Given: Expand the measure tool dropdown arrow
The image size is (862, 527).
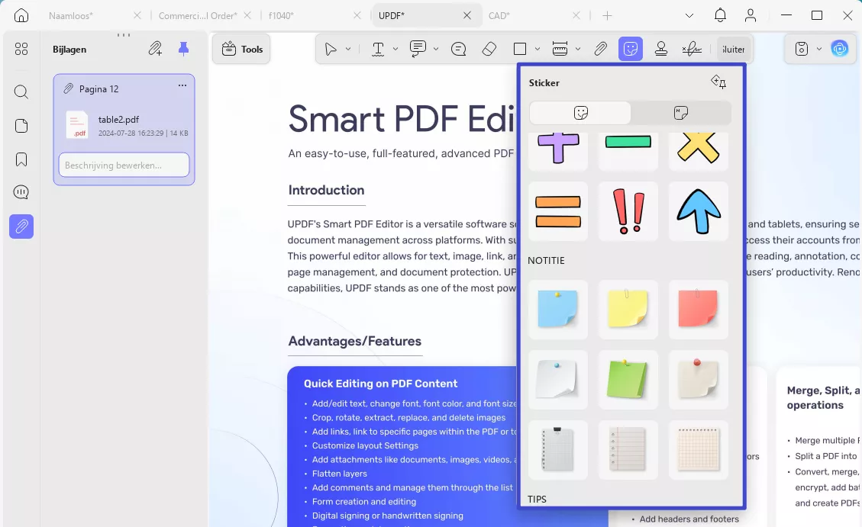Looking at the screenshot, I should click(578, 50).
